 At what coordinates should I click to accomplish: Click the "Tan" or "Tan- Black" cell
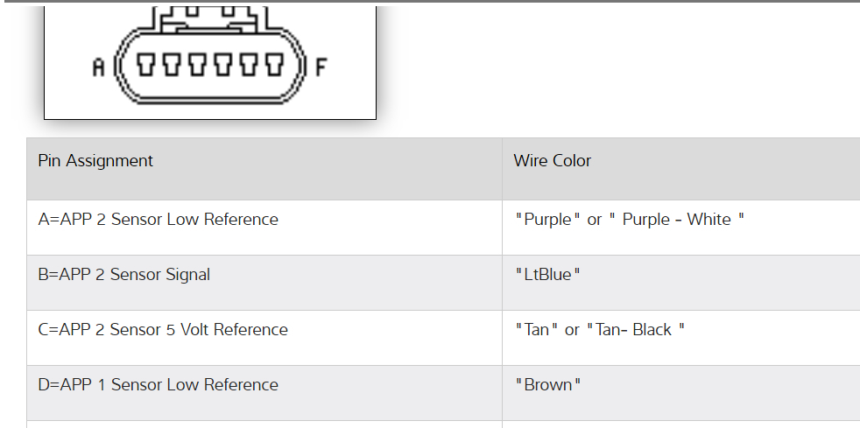pyautogui.click(x=599, y=330)
